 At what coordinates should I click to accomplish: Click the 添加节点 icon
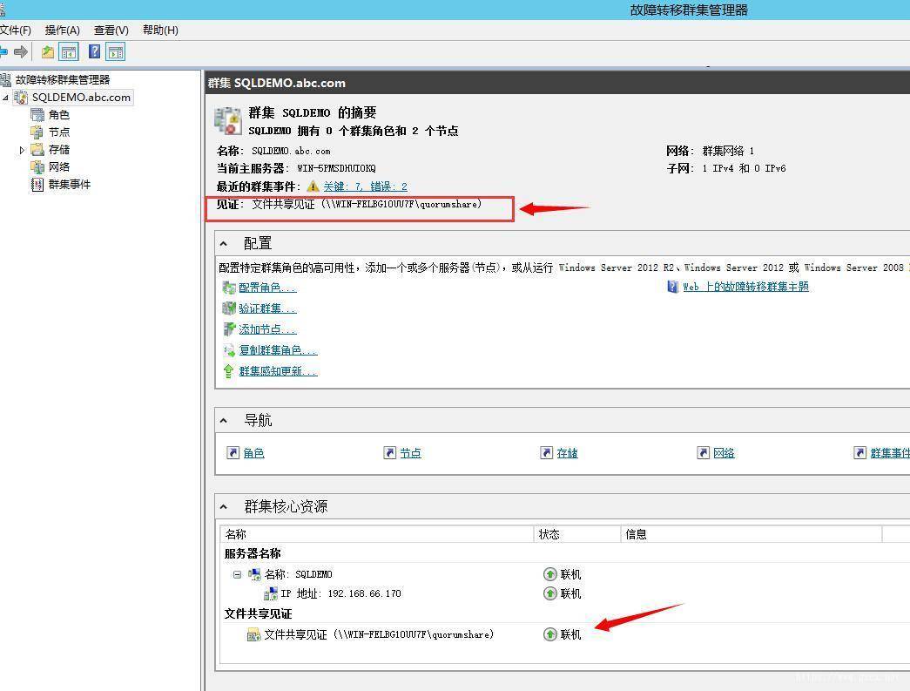click(229, 329)
